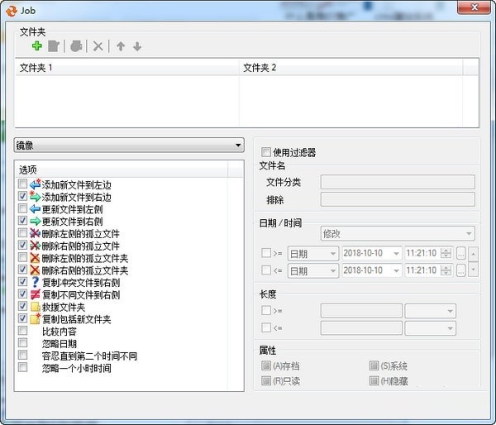Enable 忽略日期 checkbox

(22, 342)
